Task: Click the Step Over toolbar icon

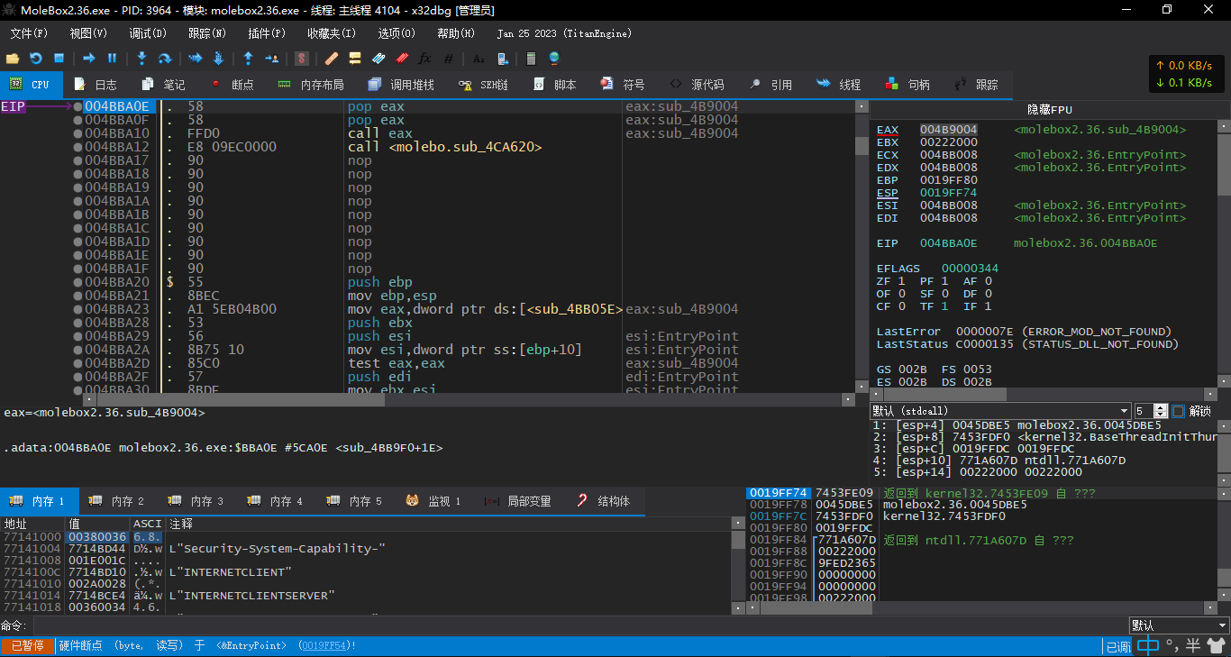Action: 165,59
